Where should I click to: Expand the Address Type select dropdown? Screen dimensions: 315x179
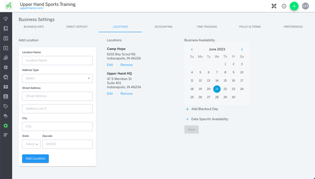coord(57,79)
